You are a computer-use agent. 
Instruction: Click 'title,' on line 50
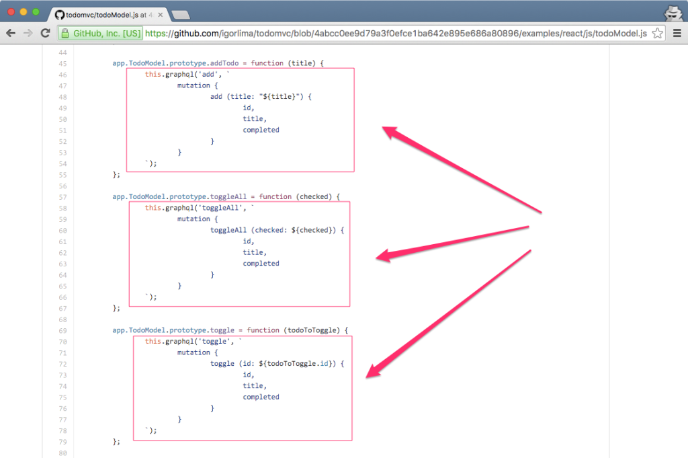pos(255,119)
